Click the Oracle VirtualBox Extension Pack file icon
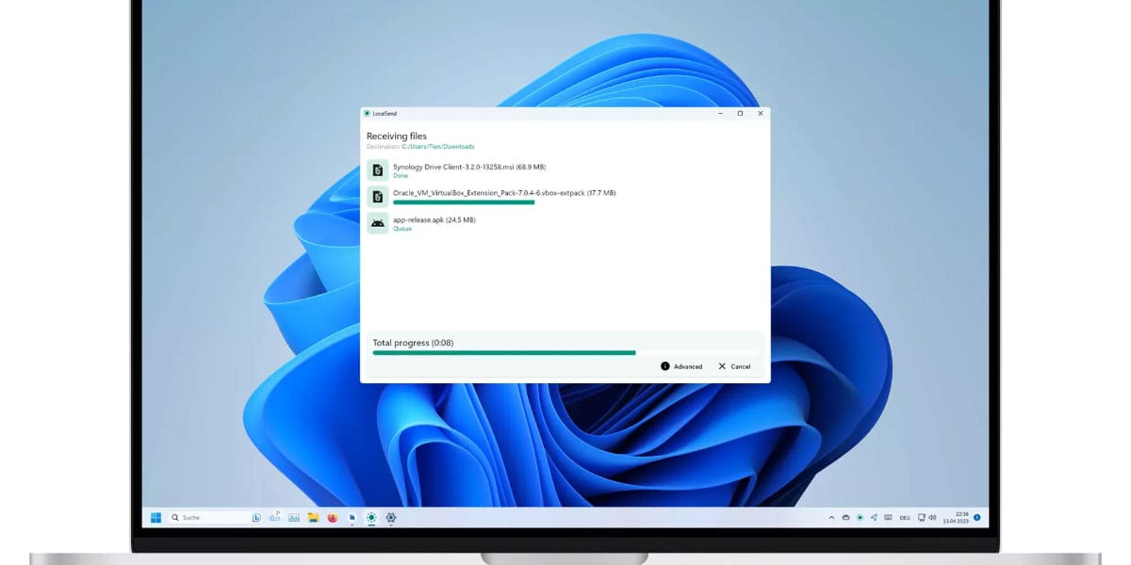Image resolution: width=1131 pixels, height=565 pixels. click(377, 197)
